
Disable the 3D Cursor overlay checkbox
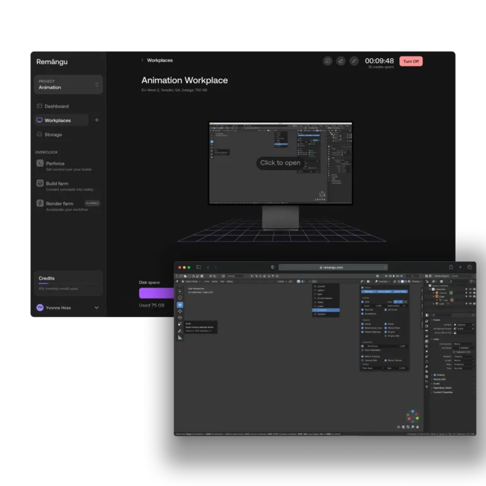coord(385,310)
